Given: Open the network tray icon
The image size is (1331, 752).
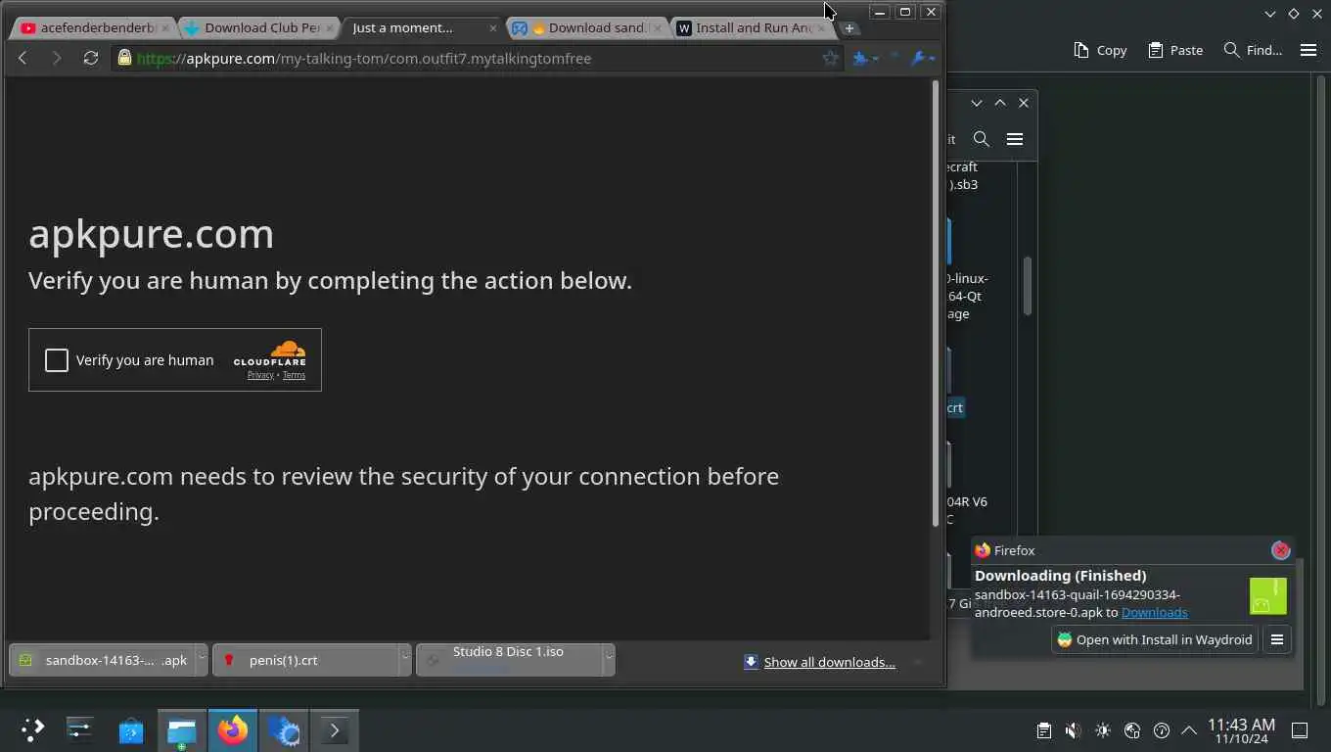Looking at the screenshot, I should pyautogui.click(x=1132, y=730).
